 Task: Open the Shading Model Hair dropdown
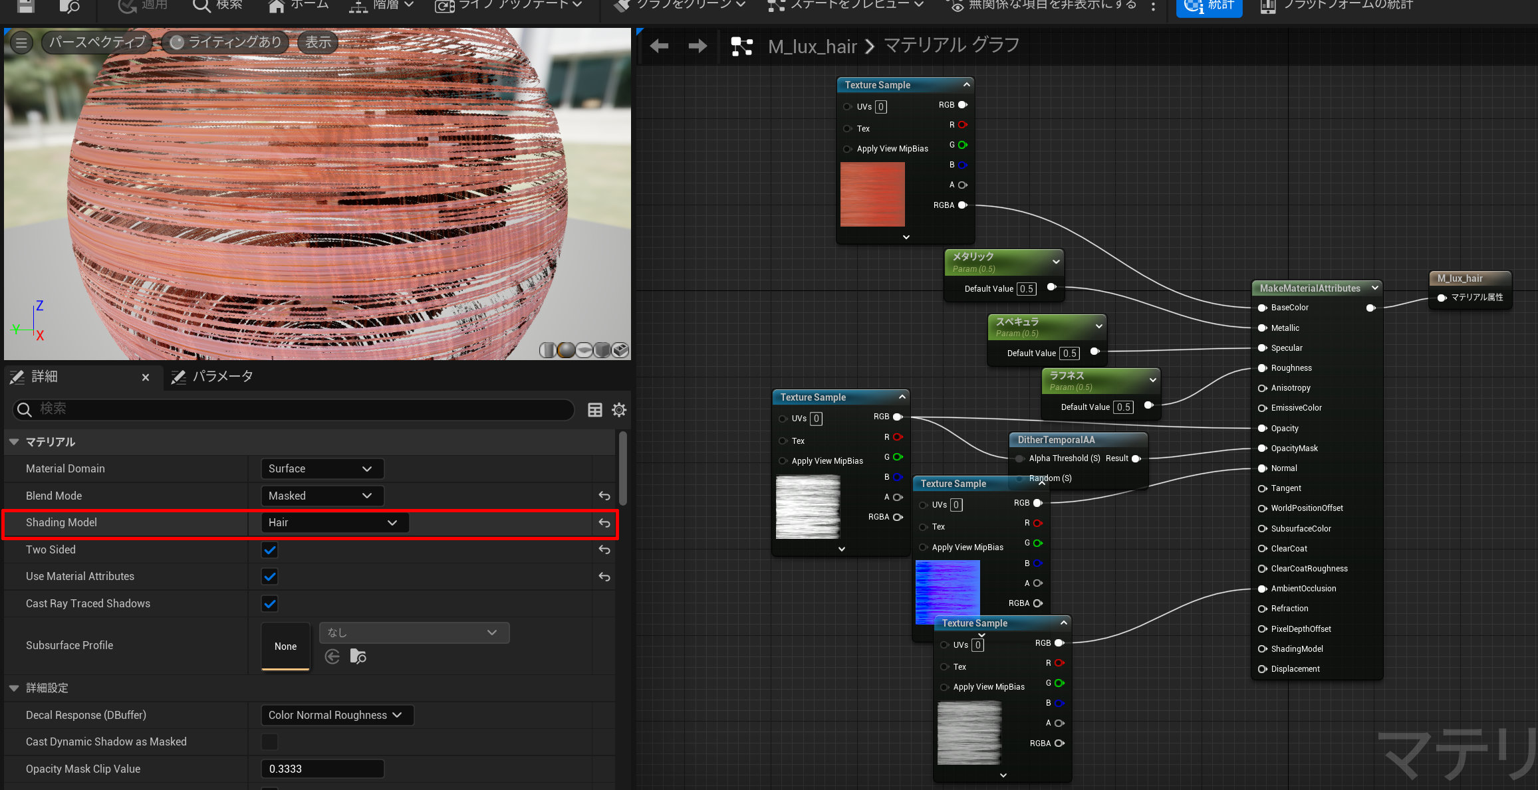point(334,523)
